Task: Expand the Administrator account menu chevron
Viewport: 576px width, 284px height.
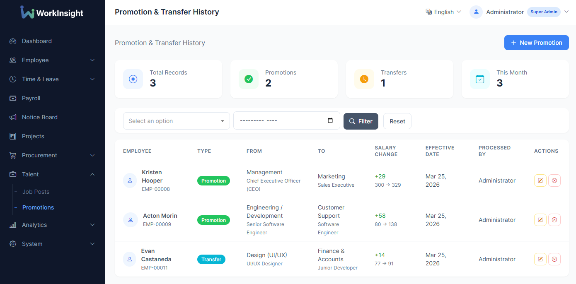Action: coord(566,12)
